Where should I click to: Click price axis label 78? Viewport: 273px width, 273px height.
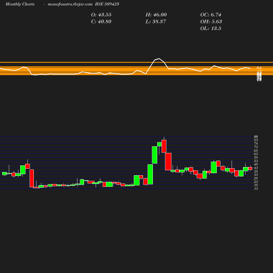pyautogui.click(x=256, y=144)
